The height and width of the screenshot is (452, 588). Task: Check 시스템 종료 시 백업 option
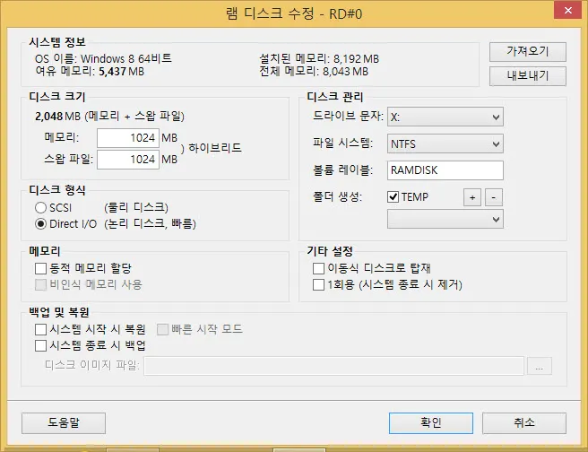40,345
